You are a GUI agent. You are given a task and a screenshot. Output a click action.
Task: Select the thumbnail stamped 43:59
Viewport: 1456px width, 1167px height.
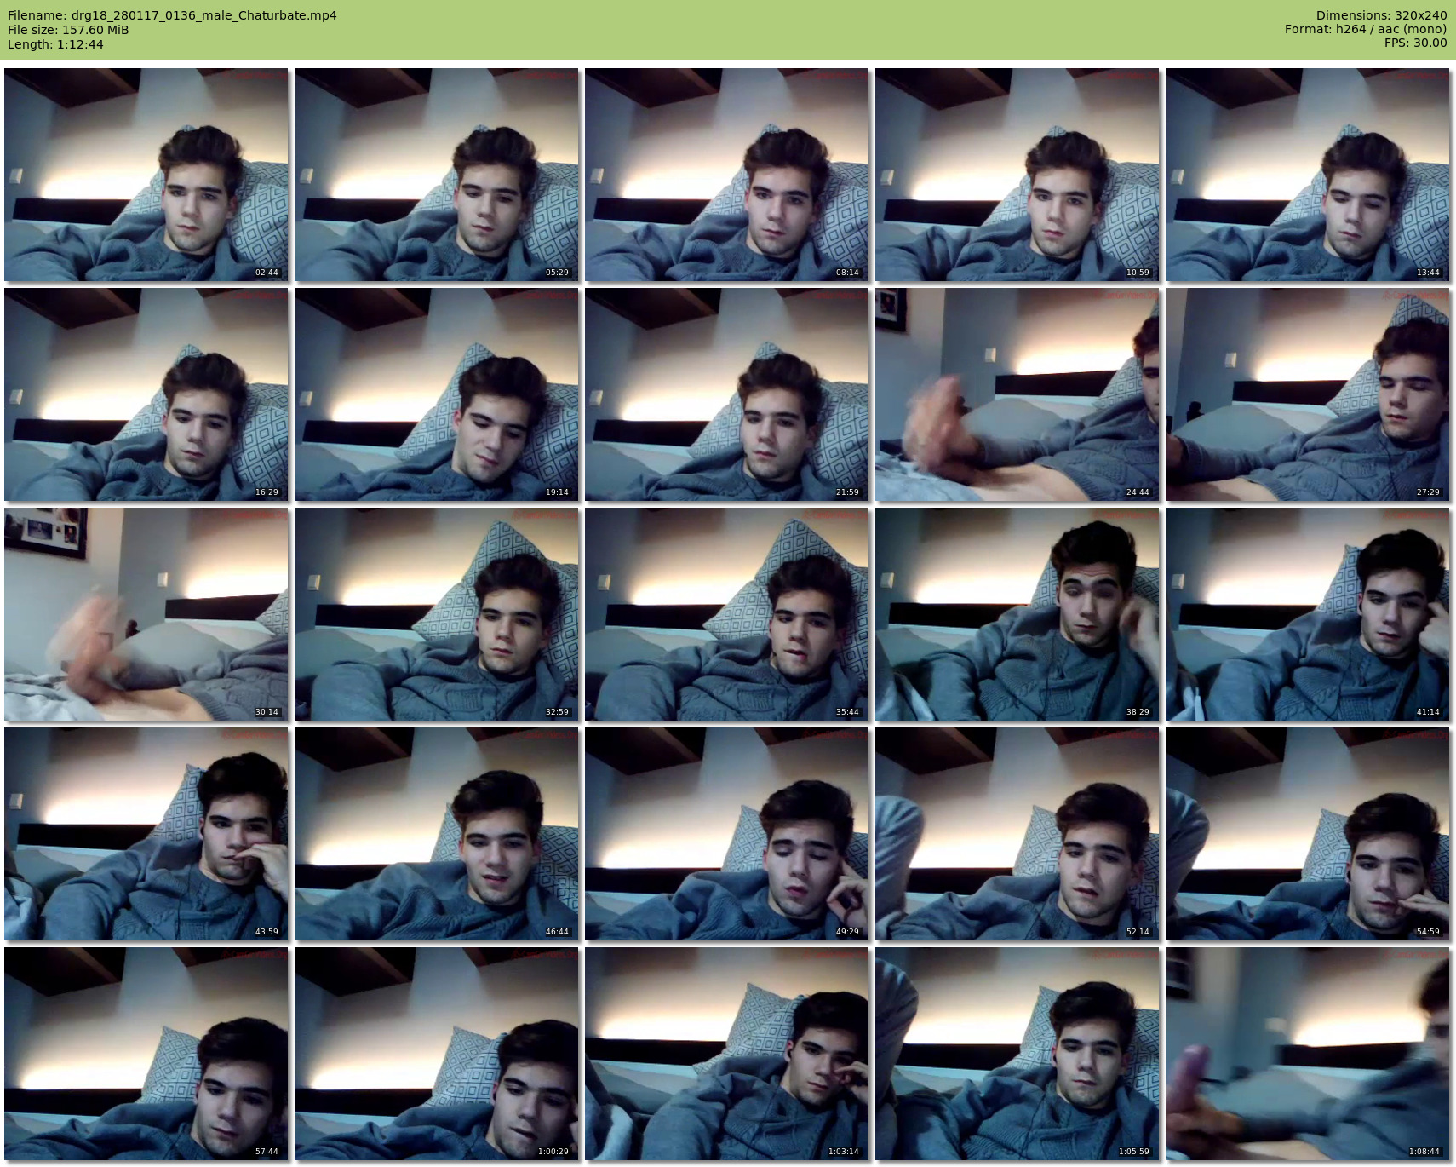click(x=146, y=834)
